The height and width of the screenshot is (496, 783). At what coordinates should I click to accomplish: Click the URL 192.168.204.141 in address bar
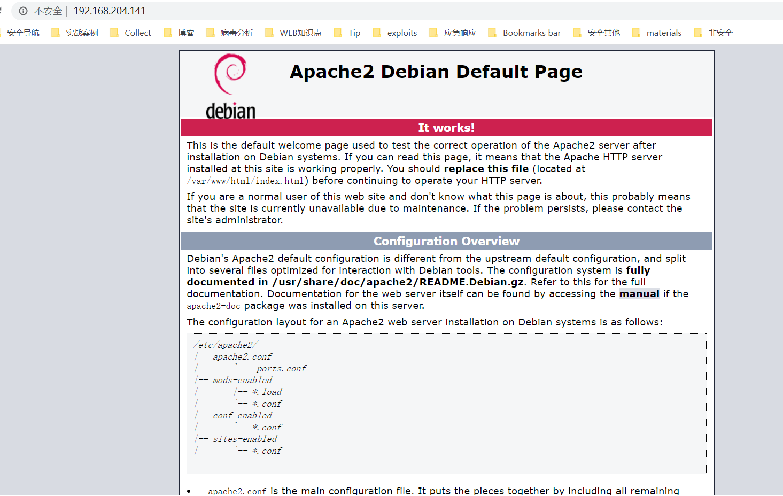(110, 11)
